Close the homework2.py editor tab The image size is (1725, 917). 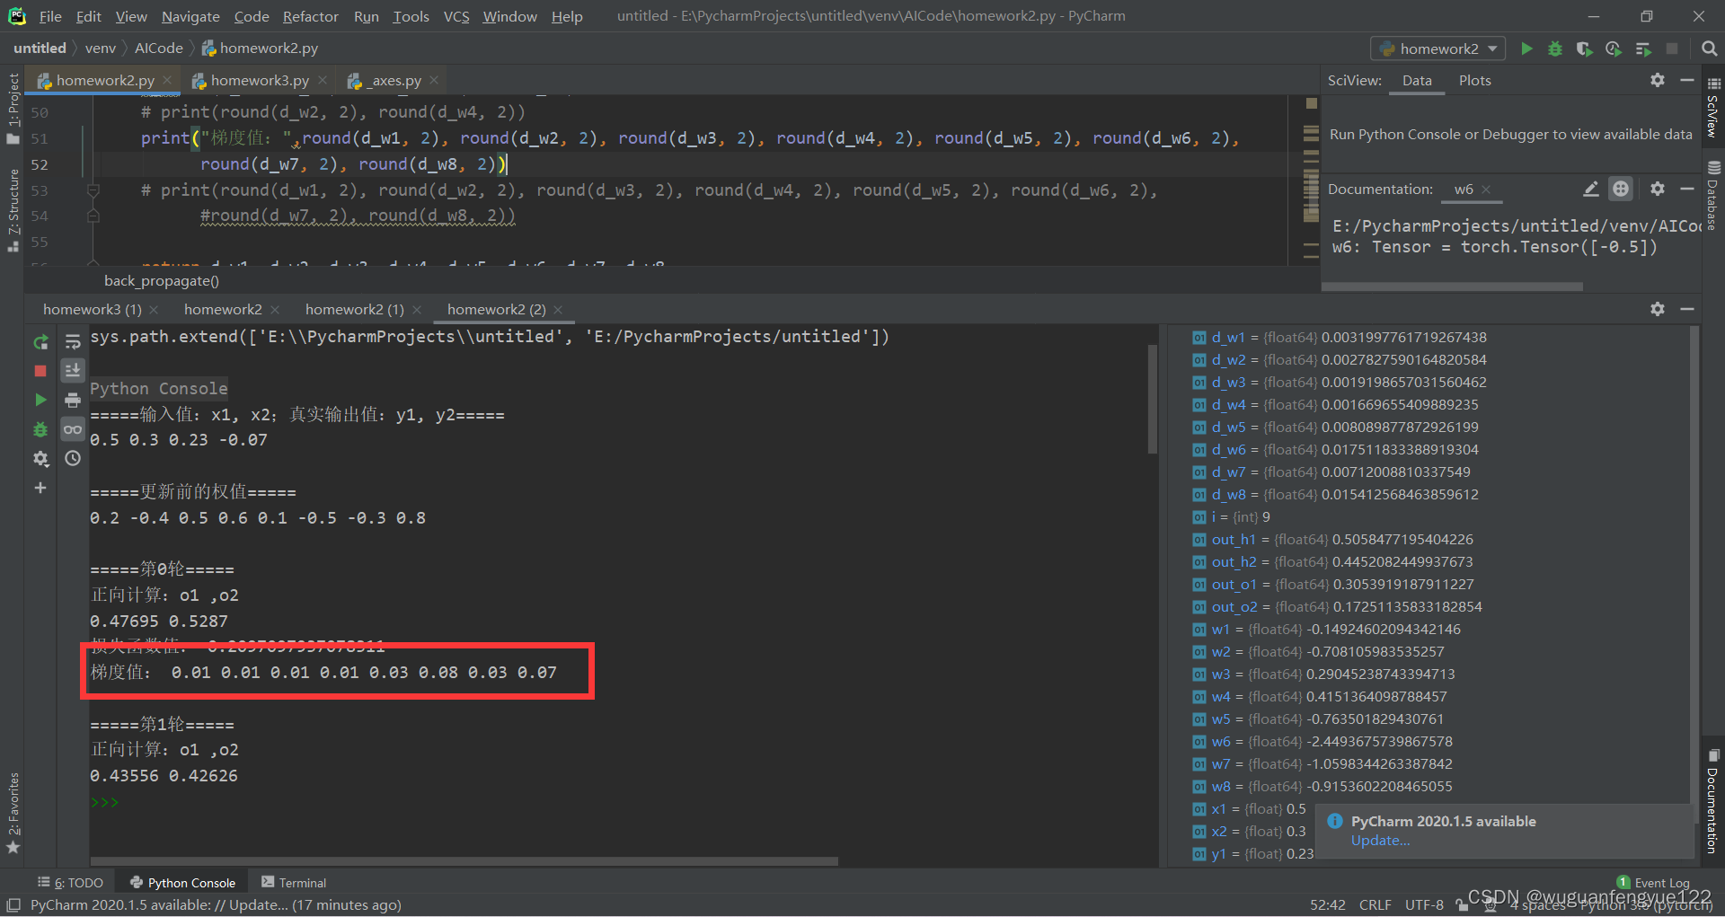coord(167,80)
